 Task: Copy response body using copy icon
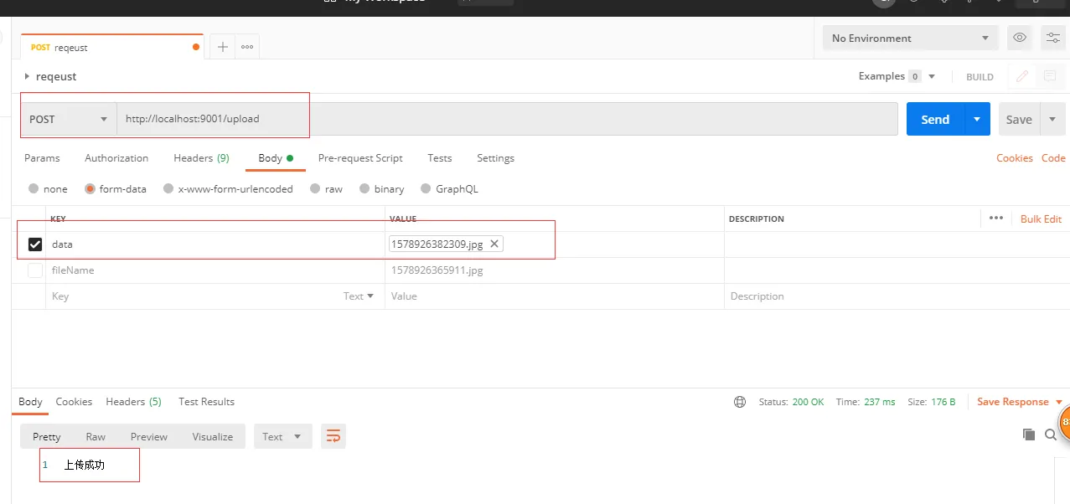pyautogui.click(x=1028, y=435)
